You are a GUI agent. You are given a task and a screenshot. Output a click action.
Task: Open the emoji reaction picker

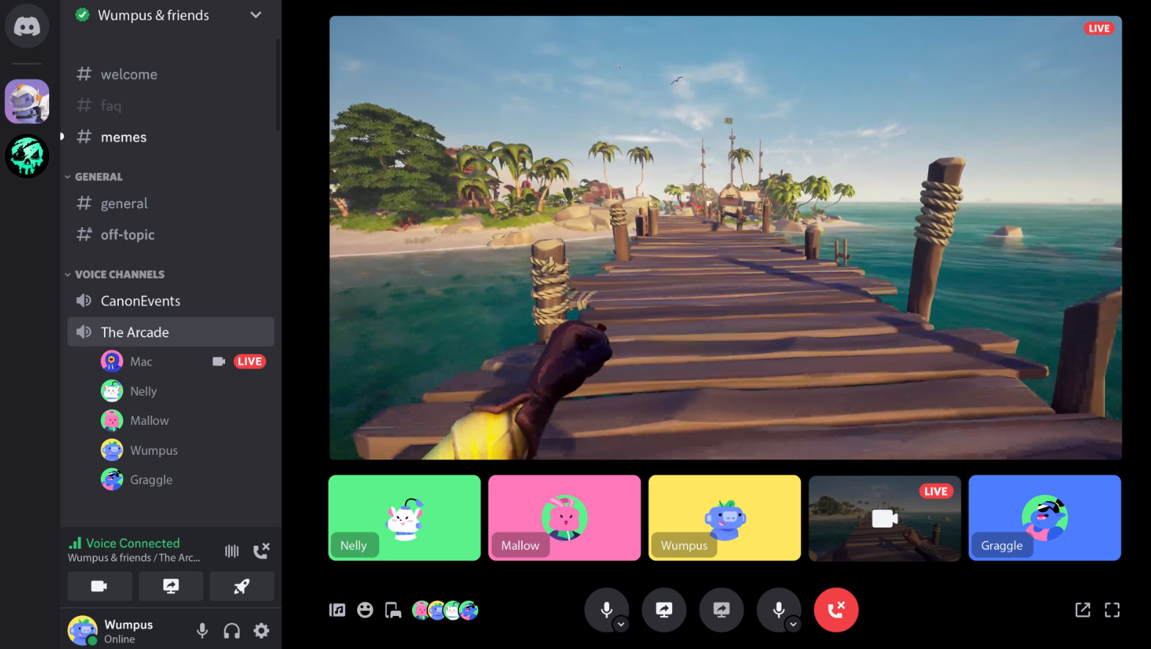coord(365,610)
